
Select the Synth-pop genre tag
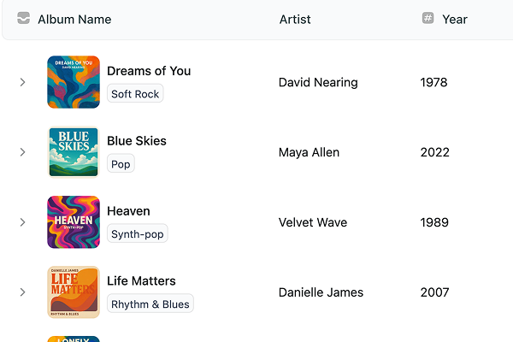click(x=137, y=234)
